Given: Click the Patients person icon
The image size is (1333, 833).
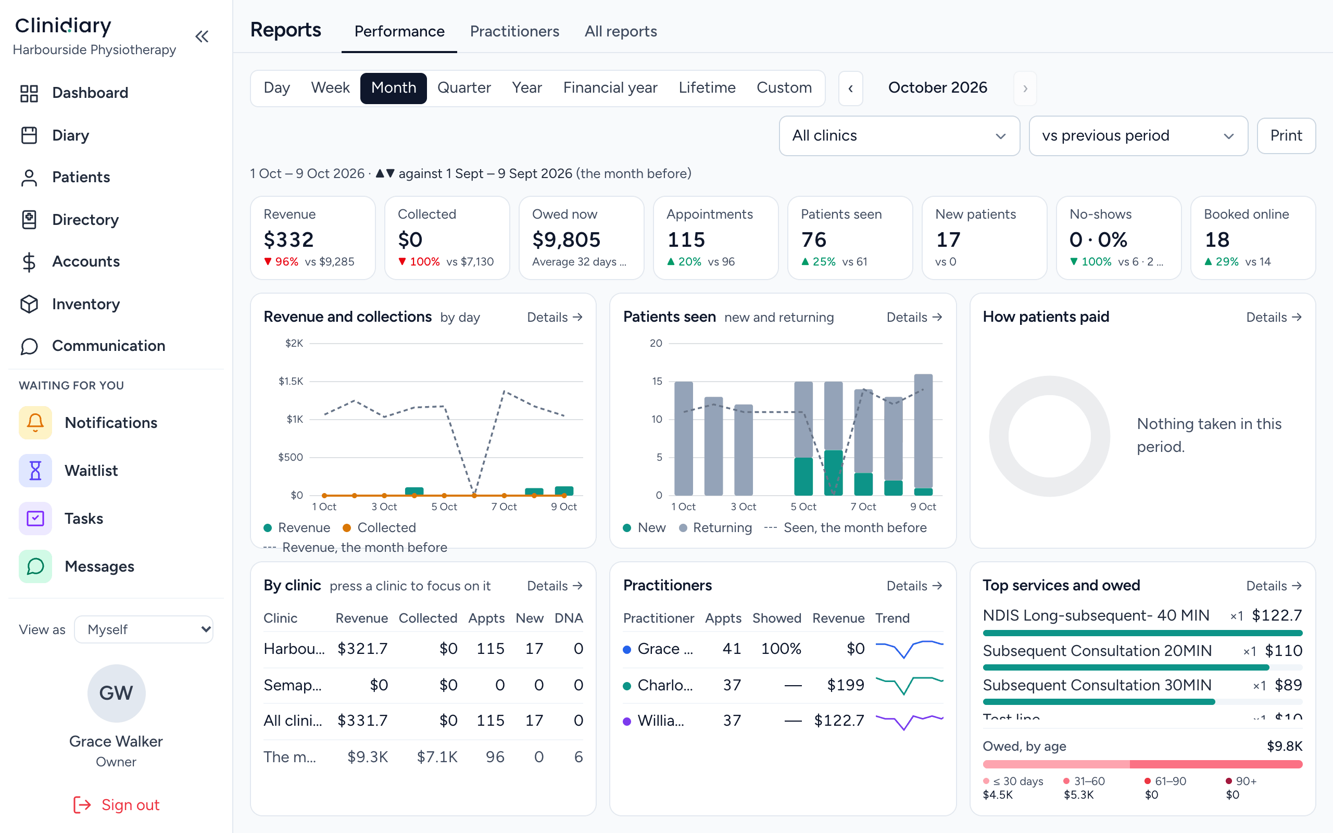Looking at the screenshot, I should coord(29,178).
